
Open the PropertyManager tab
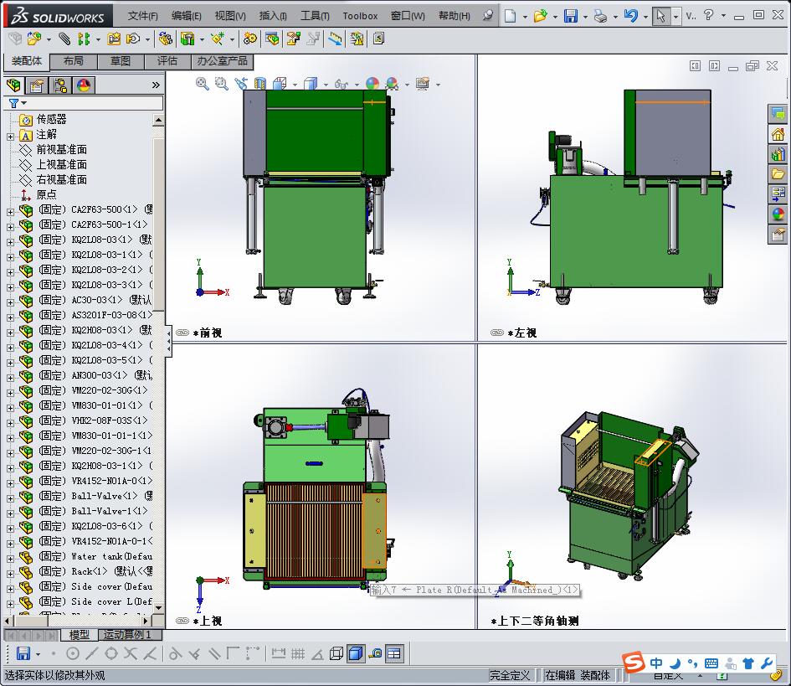click(37, 85)
